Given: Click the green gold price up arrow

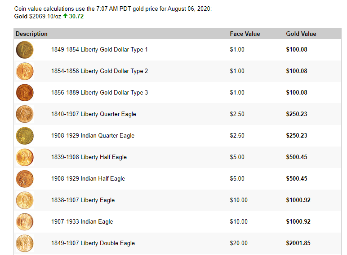Looking at the screenshot, I should click(x=65, y=17).
